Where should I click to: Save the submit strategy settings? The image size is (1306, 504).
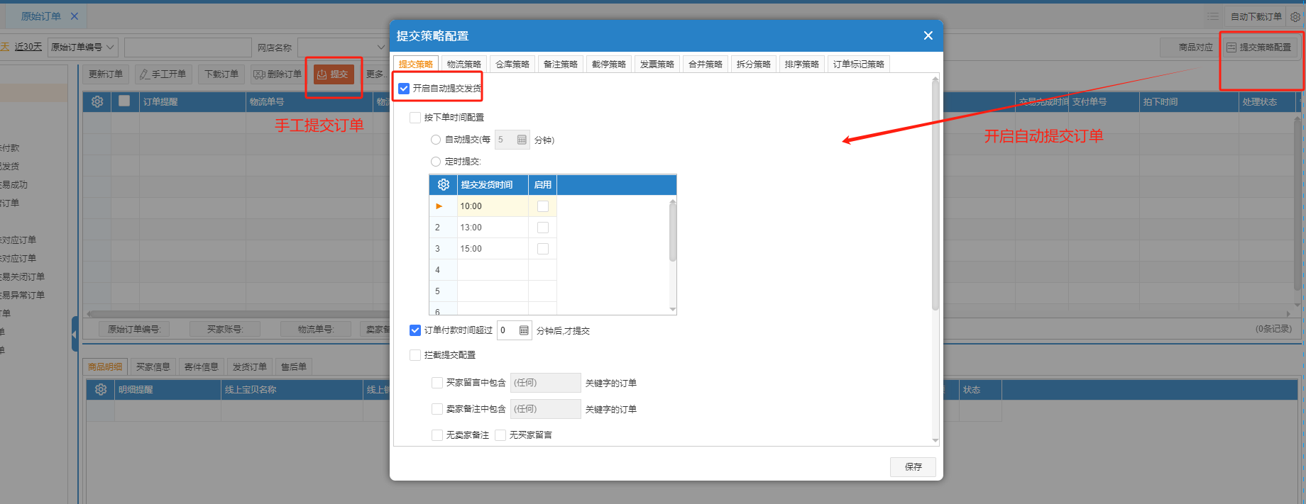pyautogui.click(x=913, y=466)
